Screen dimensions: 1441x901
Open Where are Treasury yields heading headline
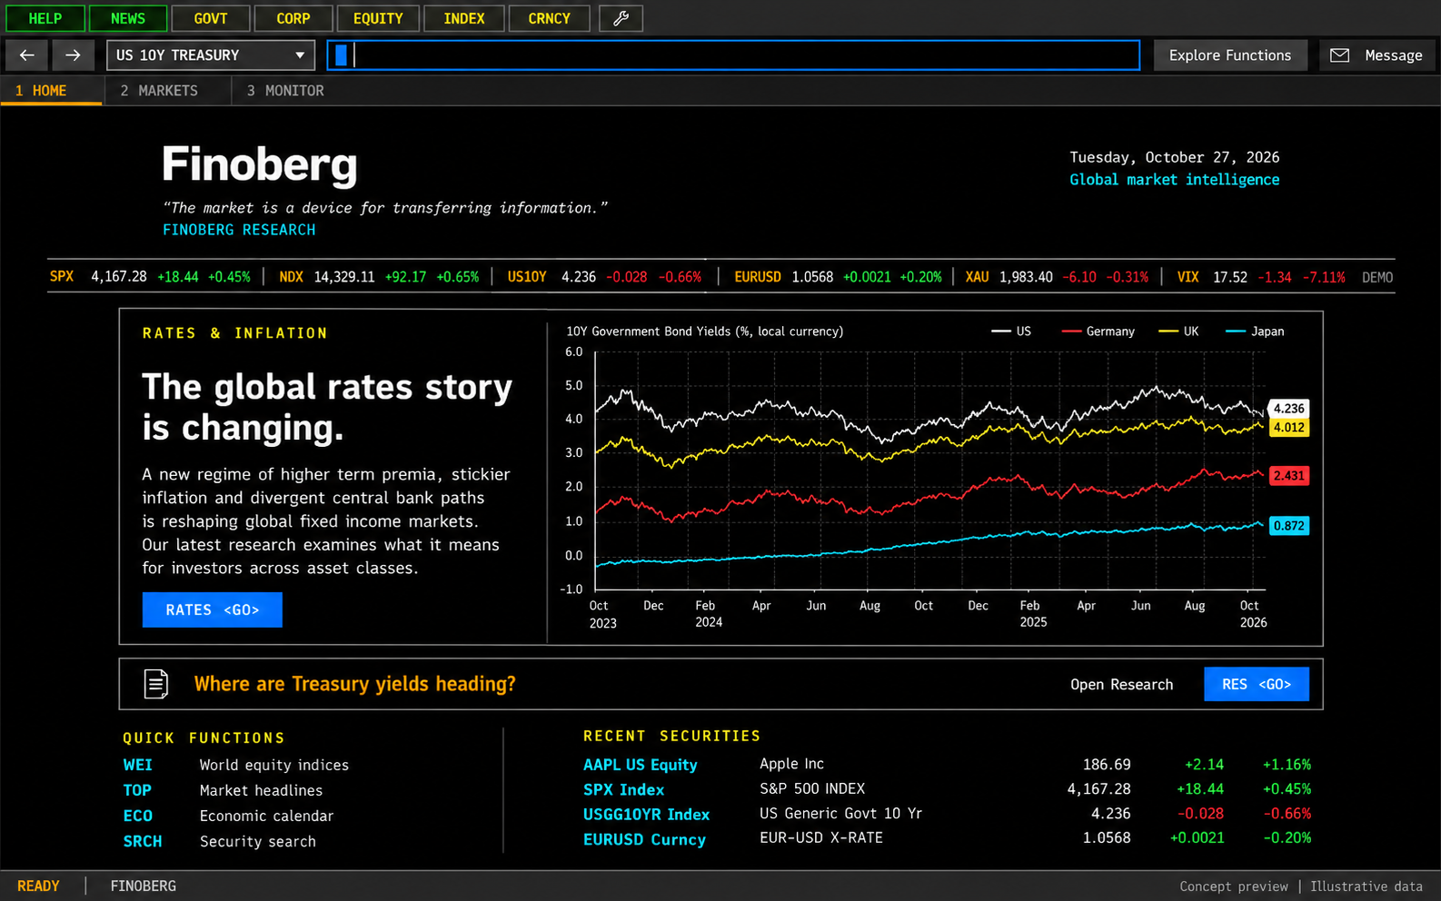pyautogui.click(x=354, y=684)
